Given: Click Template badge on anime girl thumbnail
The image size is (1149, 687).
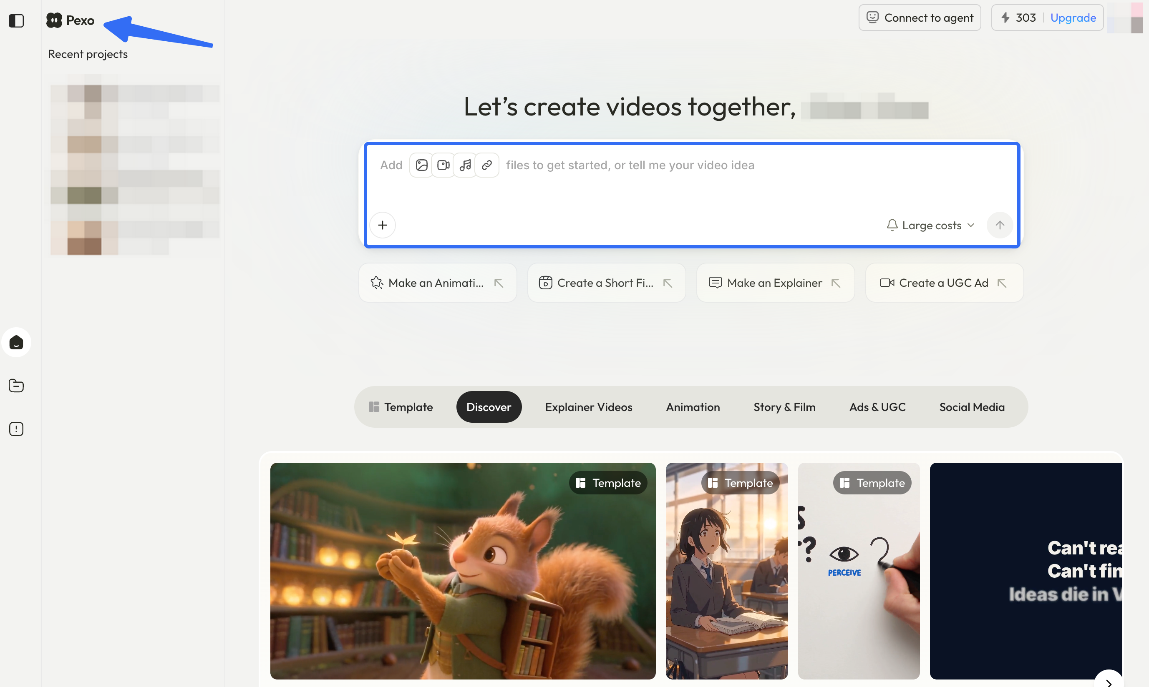Looking at the screenshot, I should pos(740,483).
